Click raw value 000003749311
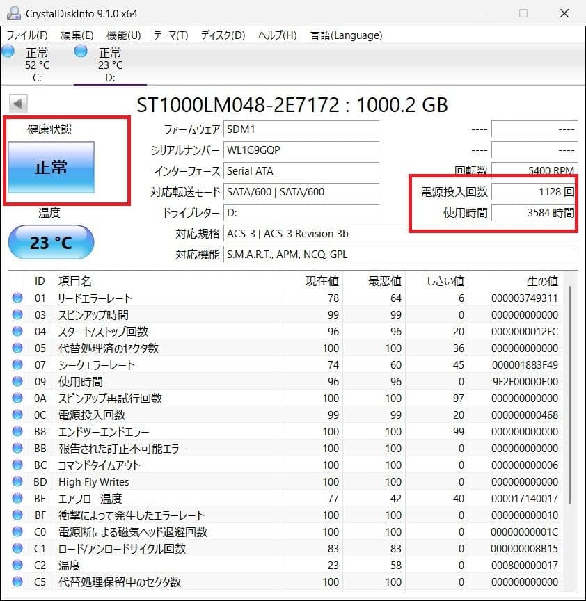The height and width of the screenshot is (601, 586). [525, 298]
